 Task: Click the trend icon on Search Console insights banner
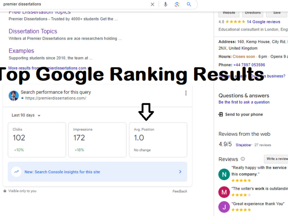16,172
